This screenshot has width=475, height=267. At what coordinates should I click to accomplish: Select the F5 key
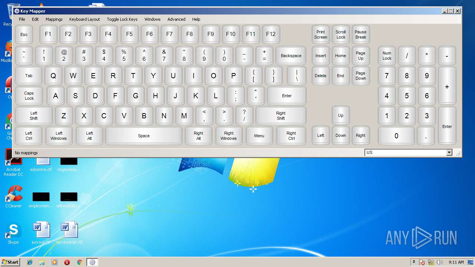(x=130, y=34)
